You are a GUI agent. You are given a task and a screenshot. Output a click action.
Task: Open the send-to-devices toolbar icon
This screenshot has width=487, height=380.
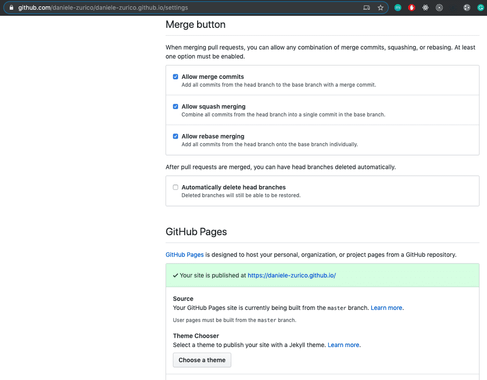(x=366, y=7)
